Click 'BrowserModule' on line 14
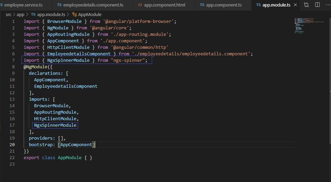 point(51,106)
